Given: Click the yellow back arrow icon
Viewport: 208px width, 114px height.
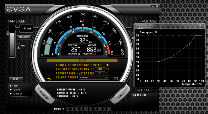Looking at the screenshot, I should [x=49, y=79].
